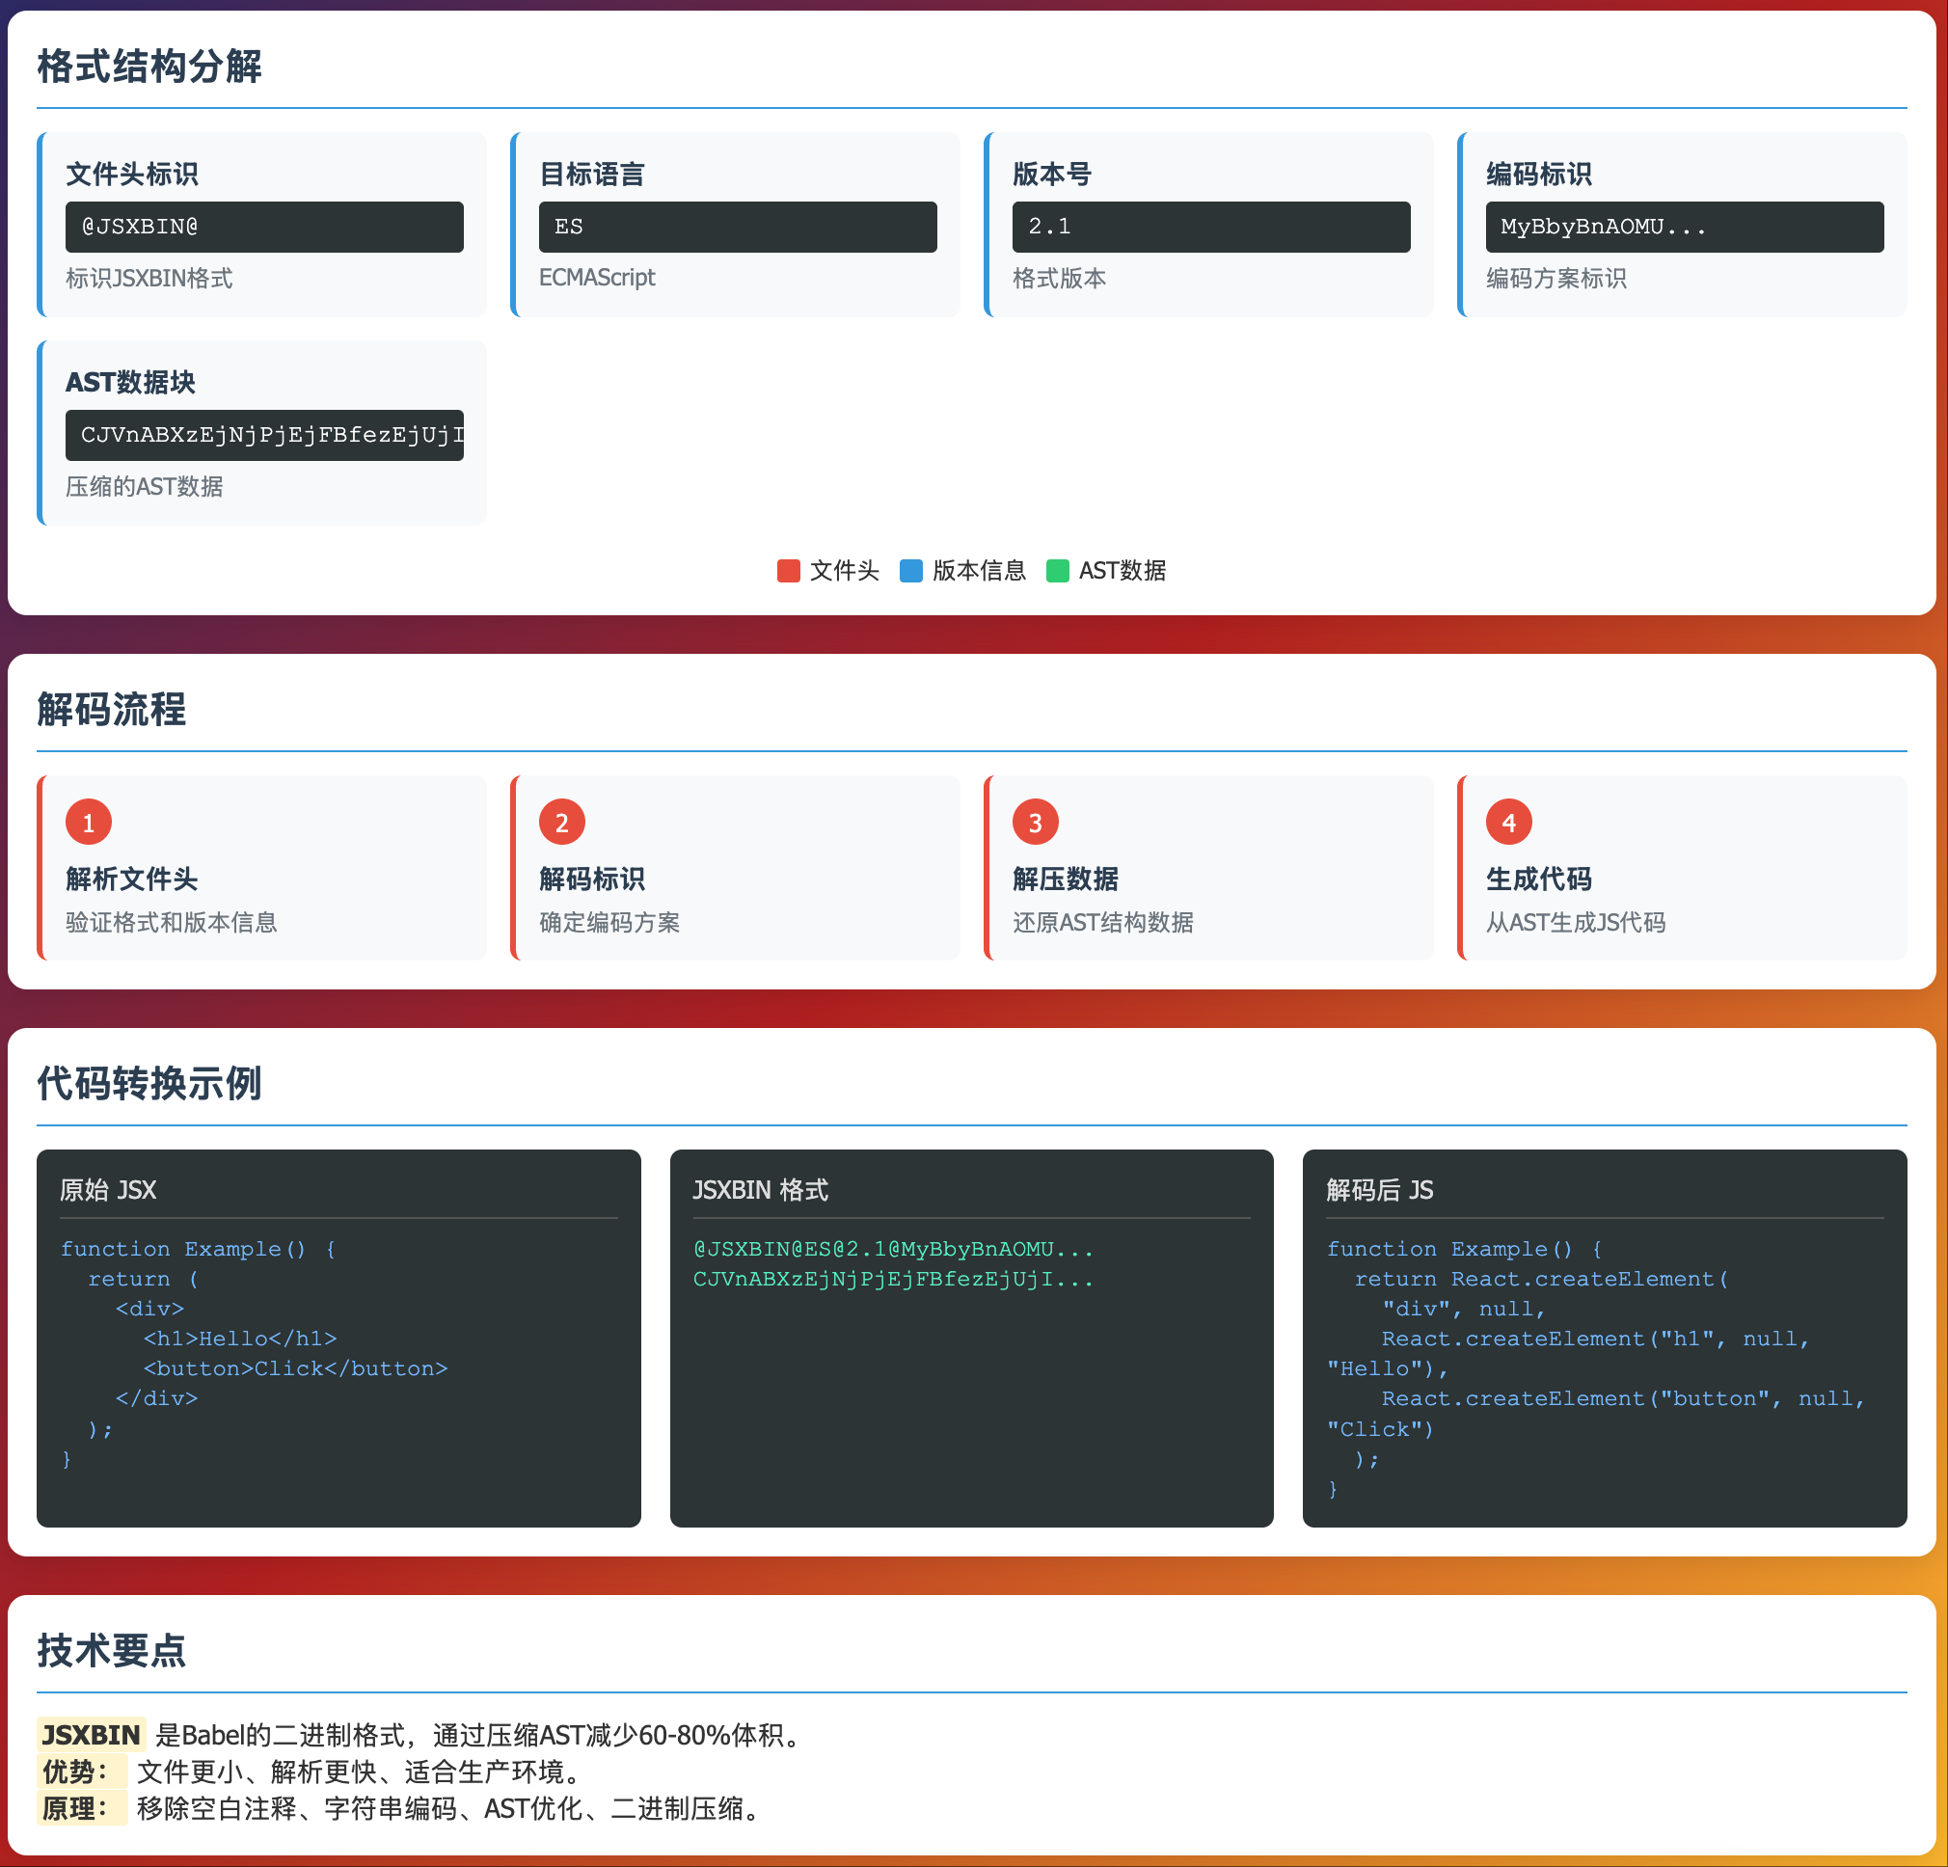Image resolution: width=1948 pixels, height=1867 pixels.
Task: Click the blue 版本信息 legend swatch
Action: click(x=910, y=571)
